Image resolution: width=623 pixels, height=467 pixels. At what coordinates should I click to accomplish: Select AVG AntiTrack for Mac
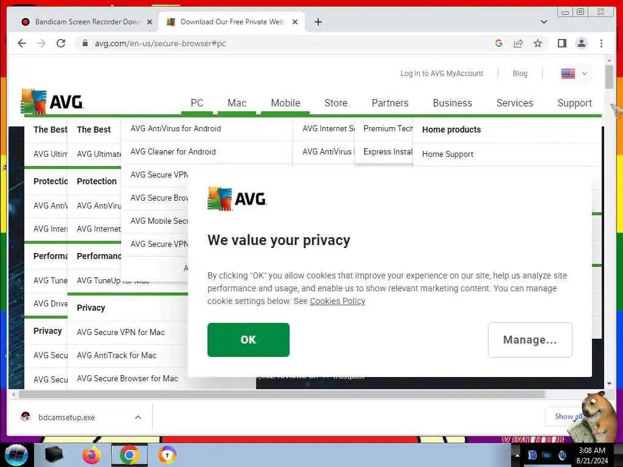coord(116,355)
